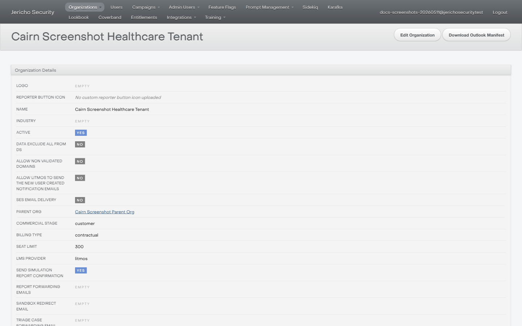Log out via the Logout link
522x326 pixels.
point(500,12)
